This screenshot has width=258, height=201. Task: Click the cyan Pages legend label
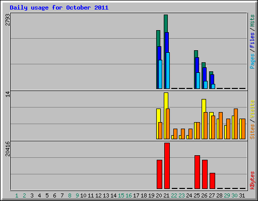coord(252,61)
